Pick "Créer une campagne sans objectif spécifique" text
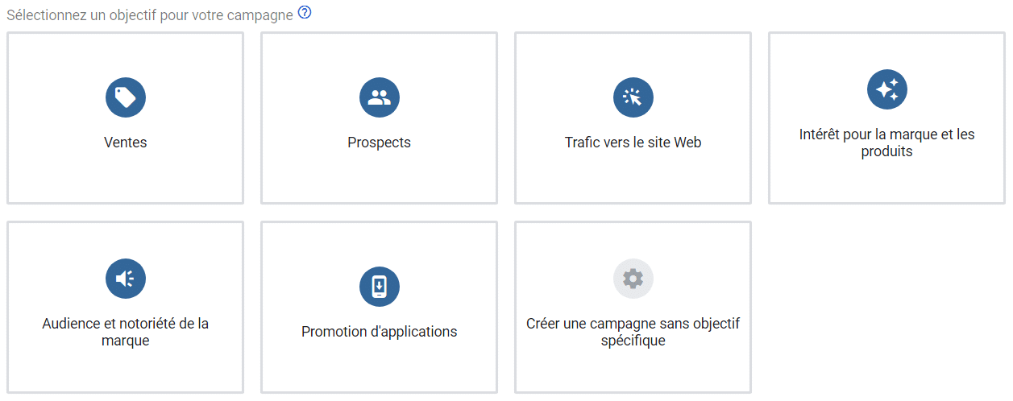The width and height of the screenshot is (1013, 401). pos(633,332)
